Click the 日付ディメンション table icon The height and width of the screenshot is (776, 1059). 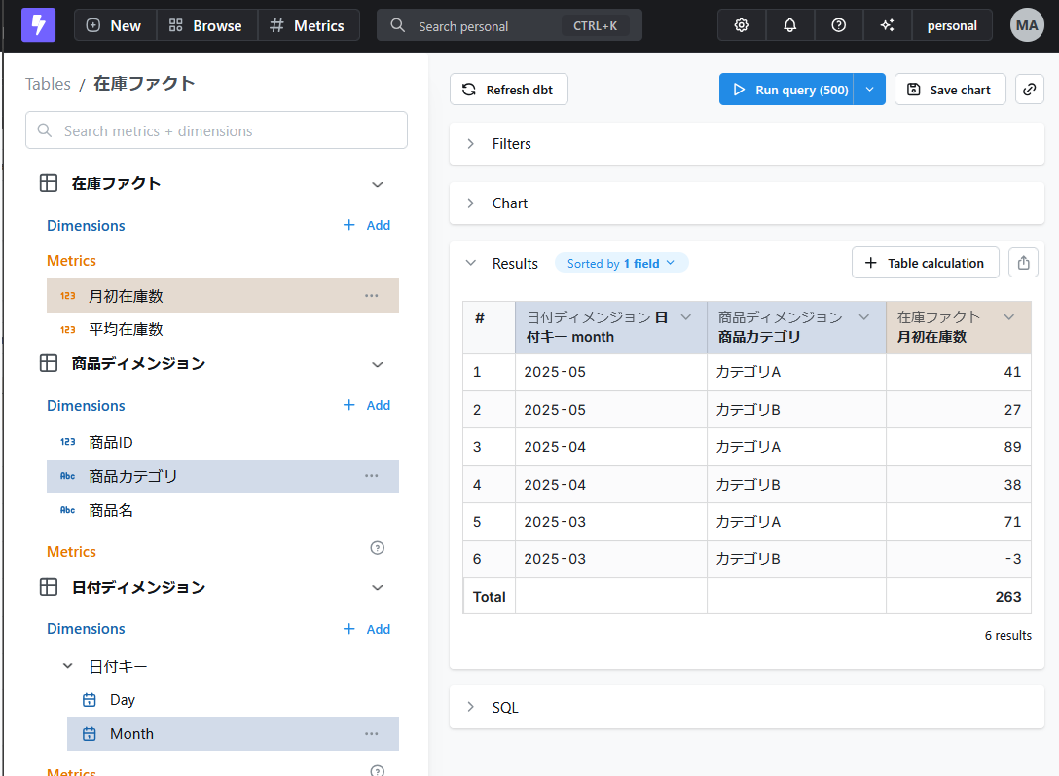pos(49,587)
